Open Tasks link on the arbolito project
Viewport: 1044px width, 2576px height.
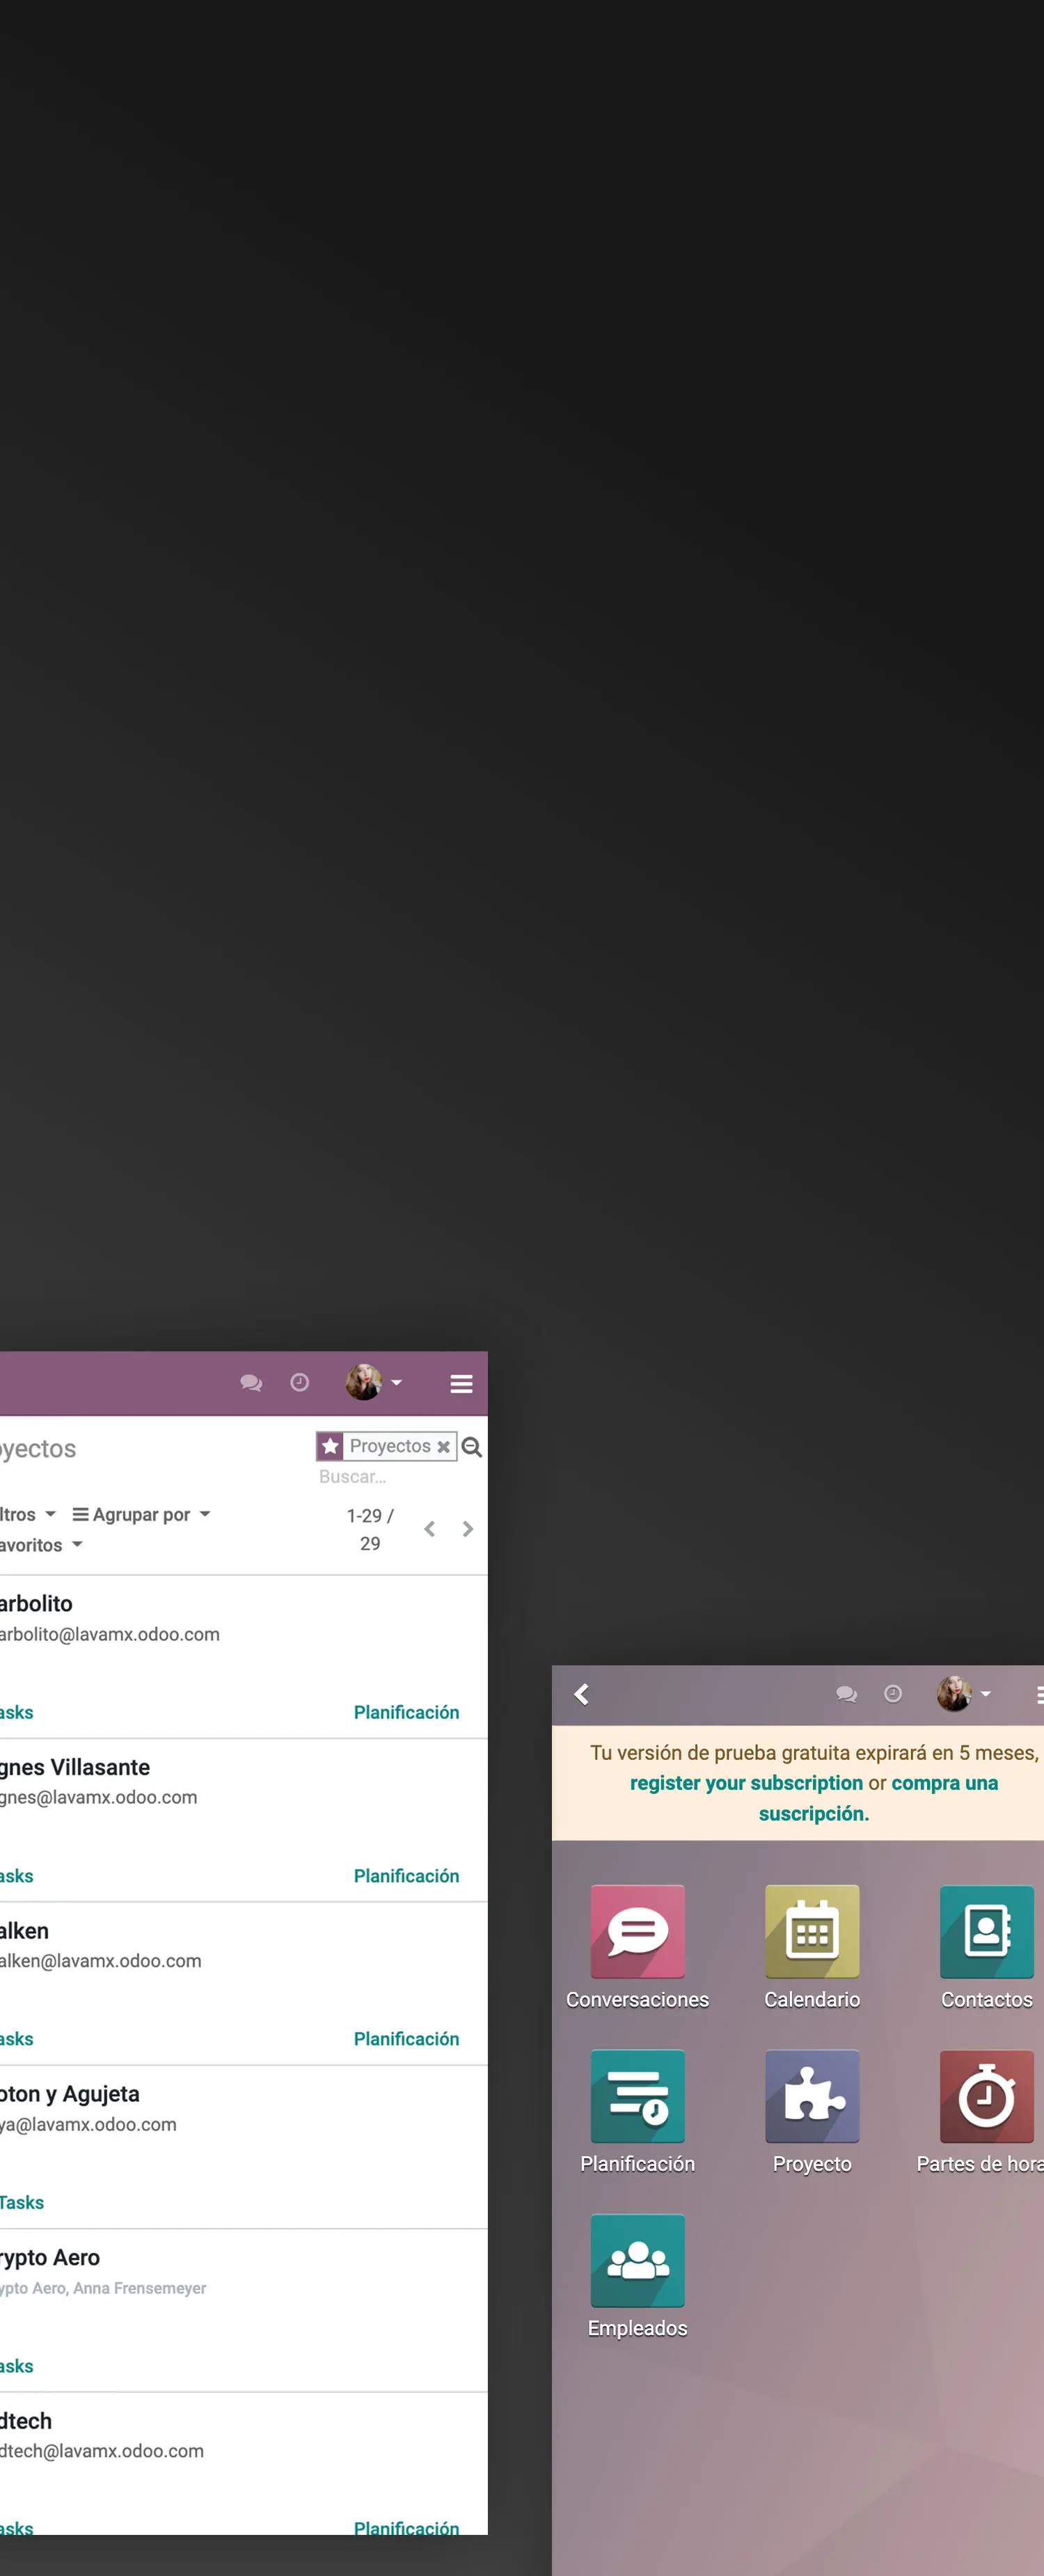click(x=16, y=1712)
